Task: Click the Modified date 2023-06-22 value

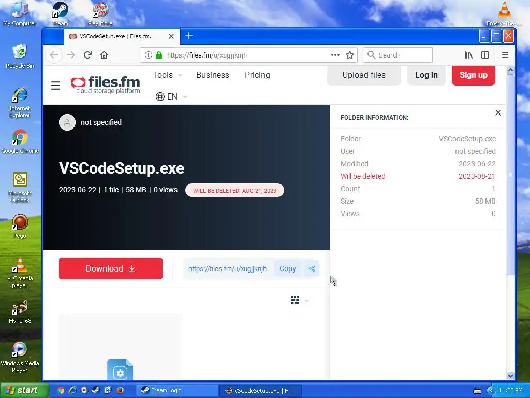Action: (477, 164)
